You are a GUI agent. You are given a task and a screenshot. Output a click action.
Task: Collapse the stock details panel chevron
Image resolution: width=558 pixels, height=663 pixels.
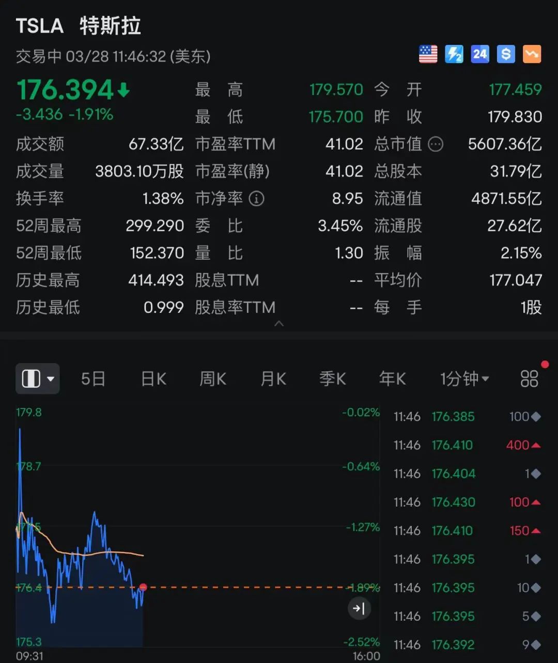coord(279,324)
